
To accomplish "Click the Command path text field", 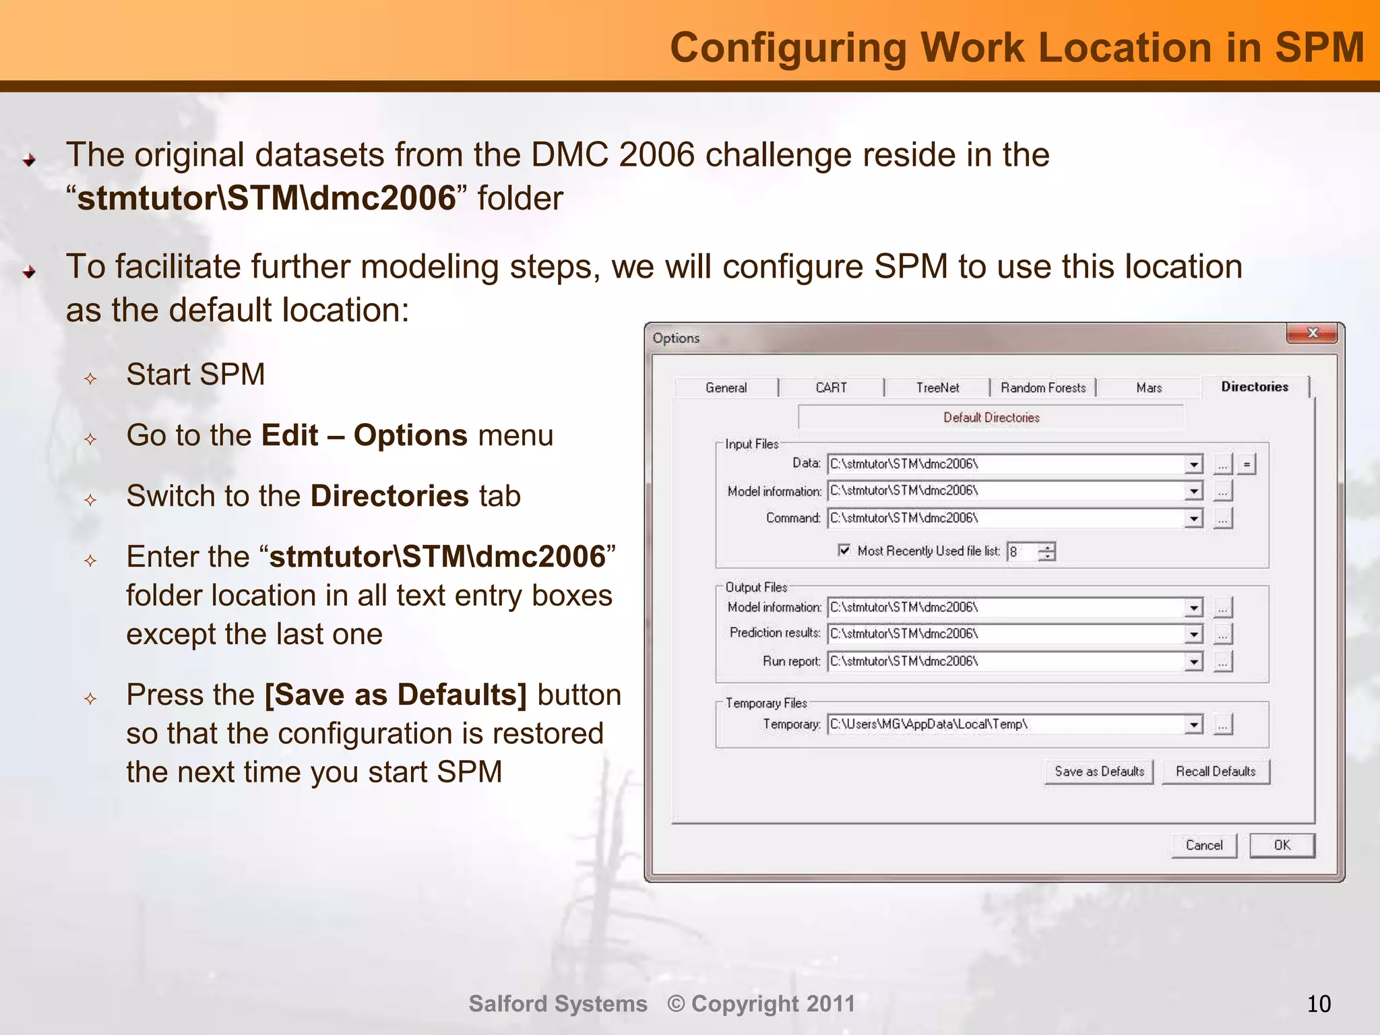I will tap(1006, 518).
